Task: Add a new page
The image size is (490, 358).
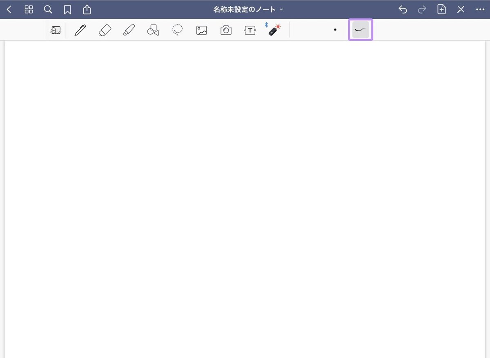Action: tap(441, 9)
